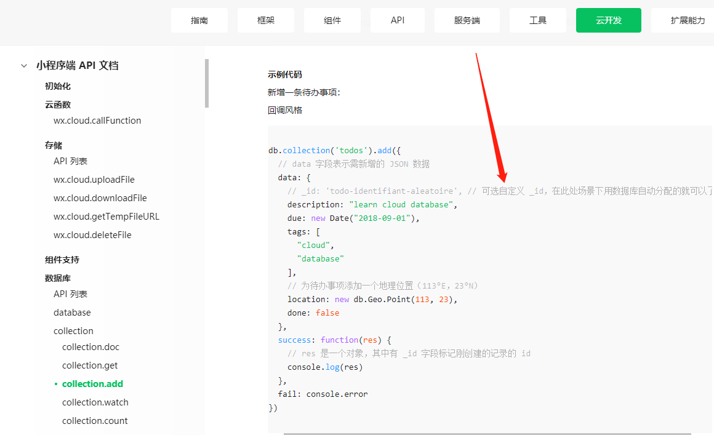Screen dimensions: 714x435
Task: Click the 新增一条待办事项 text
Action: click(x=303, y=92)
